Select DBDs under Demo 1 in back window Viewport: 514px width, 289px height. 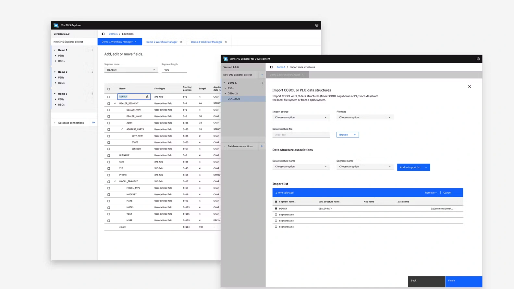(61, 61)
